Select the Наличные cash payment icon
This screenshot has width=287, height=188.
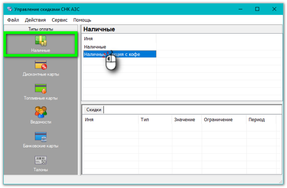41,41
